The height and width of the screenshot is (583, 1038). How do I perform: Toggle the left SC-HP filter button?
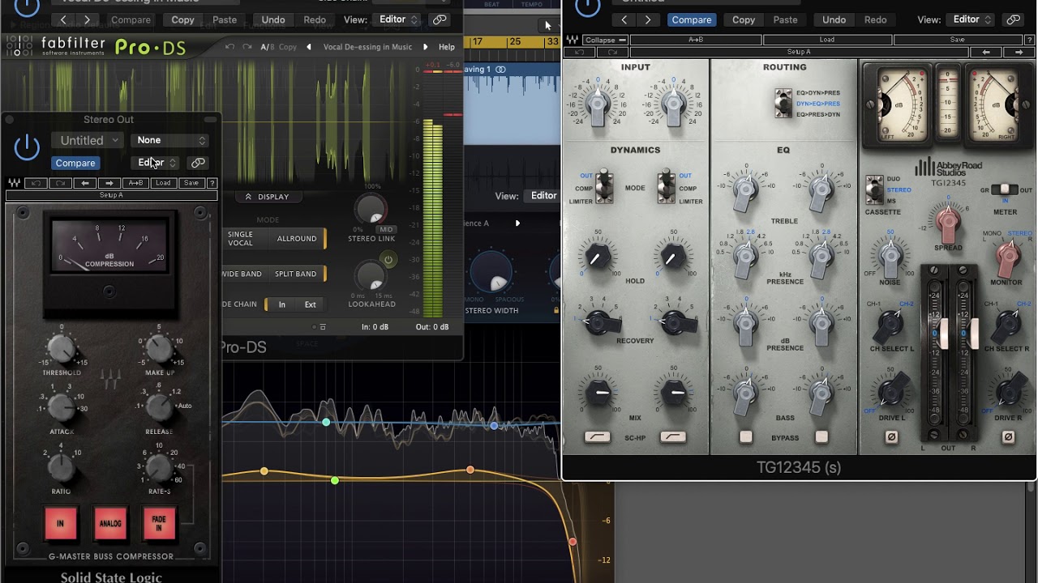tap(598, 437)
